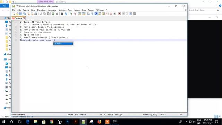
Task: Click the Synchronize Vertical Scrolling icon
Action: point(79,14)
